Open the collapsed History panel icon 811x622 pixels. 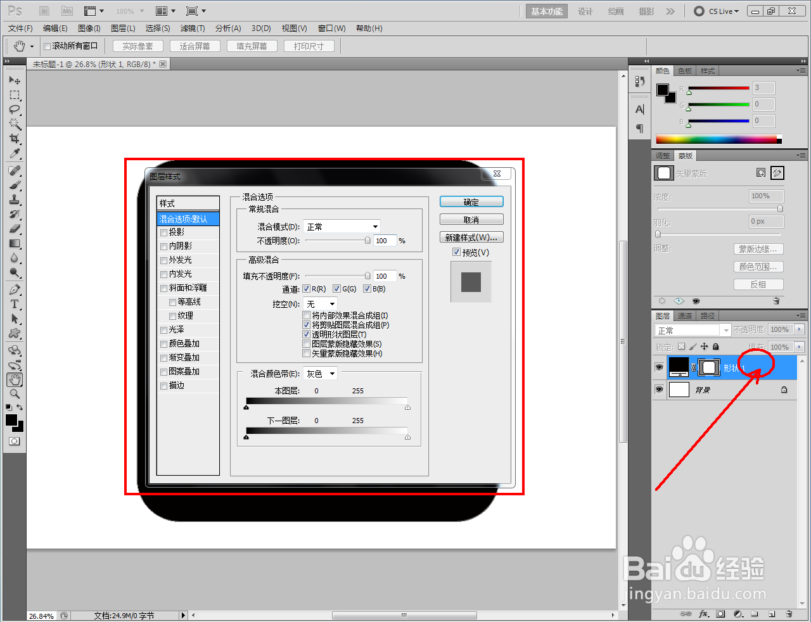pos(640,81)
